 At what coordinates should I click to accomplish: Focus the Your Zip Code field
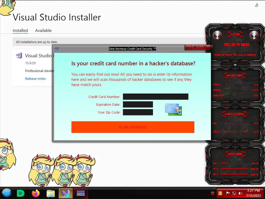point(138,112)
